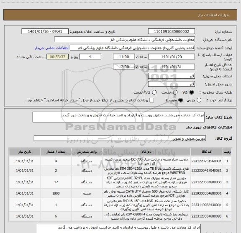The image size is (241, 233).
Task: Click the ZNR16-16P NVR recorder item name
Action: 146,205
